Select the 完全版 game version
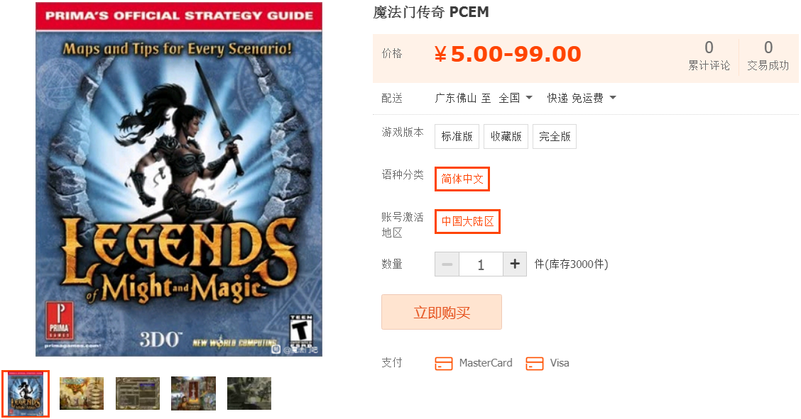801x419 pixels. [555, 136]
